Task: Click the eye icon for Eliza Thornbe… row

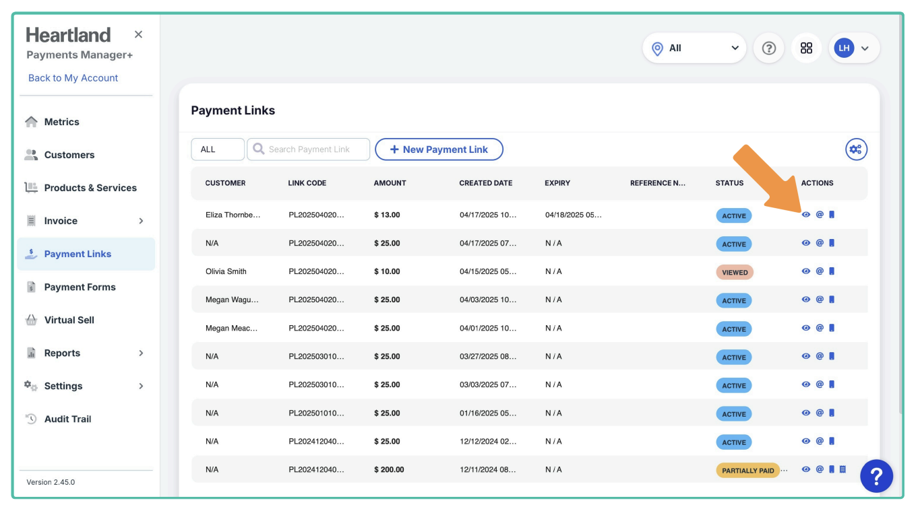Action: point(805,215)
